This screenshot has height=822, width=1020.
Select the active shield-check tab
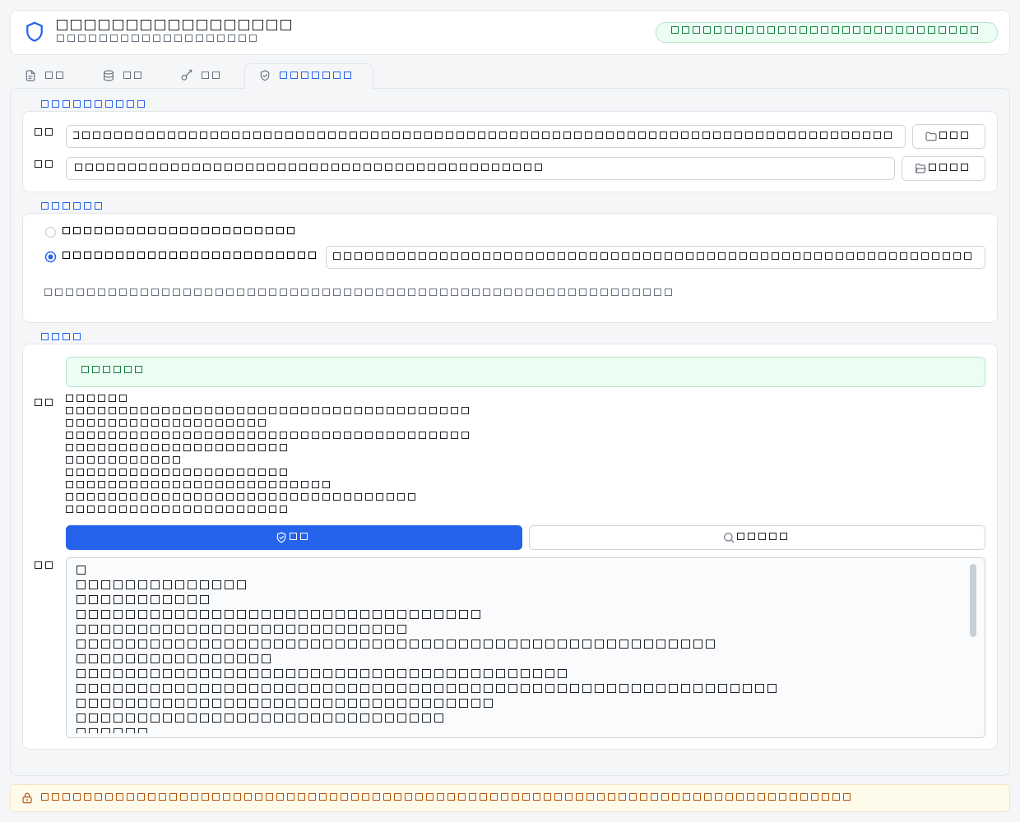pos(308,76)
